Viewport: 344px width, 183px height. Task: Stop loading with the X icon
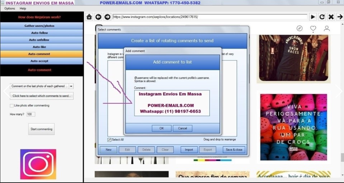[331, 17]
